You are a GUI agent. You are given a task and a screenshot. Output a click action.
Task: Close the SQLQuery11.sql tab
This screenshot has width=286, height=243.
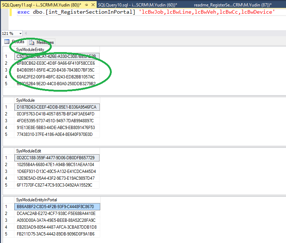(93, 5)
